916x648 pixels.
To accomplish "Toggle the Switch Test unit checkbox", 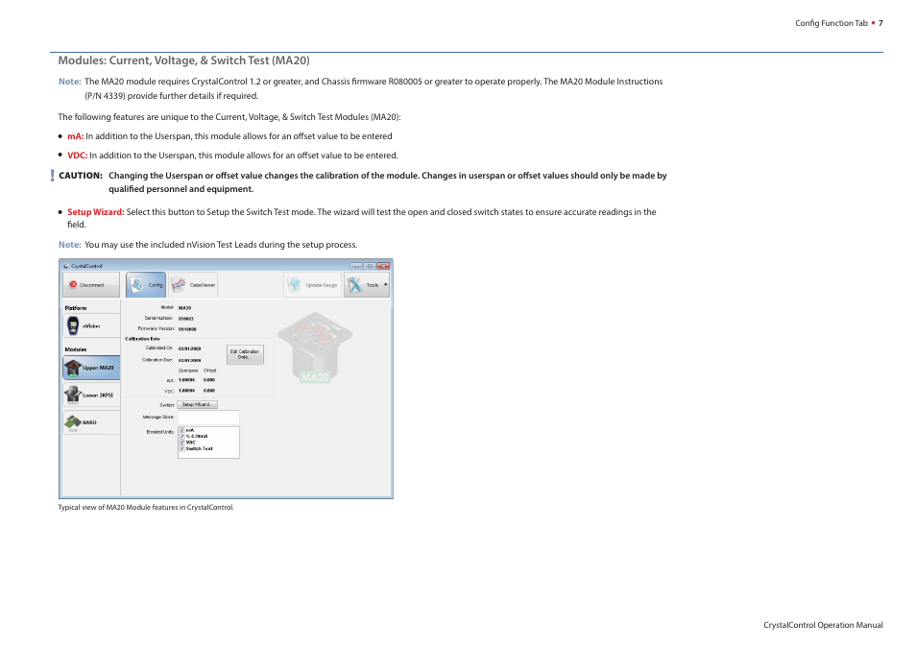I will click(x=181, y=448).
